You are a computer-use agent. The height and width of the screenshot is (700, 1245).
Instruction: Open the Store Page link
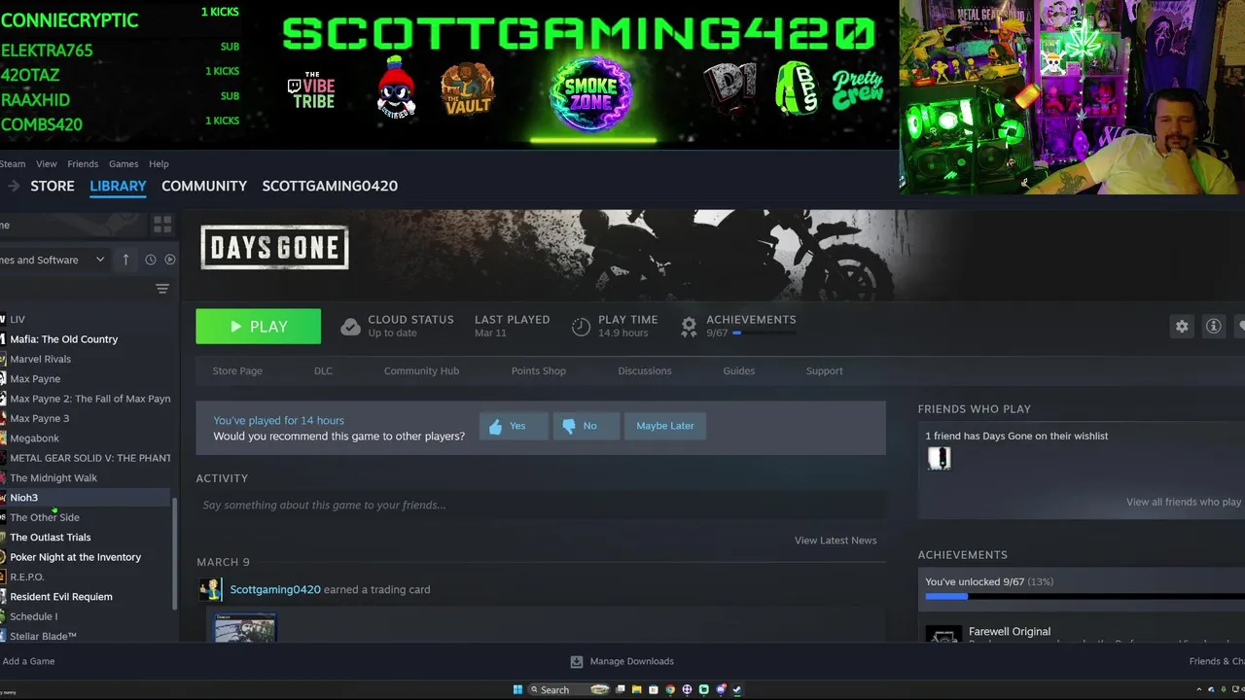pyautogui.click(x=237, y=370)
